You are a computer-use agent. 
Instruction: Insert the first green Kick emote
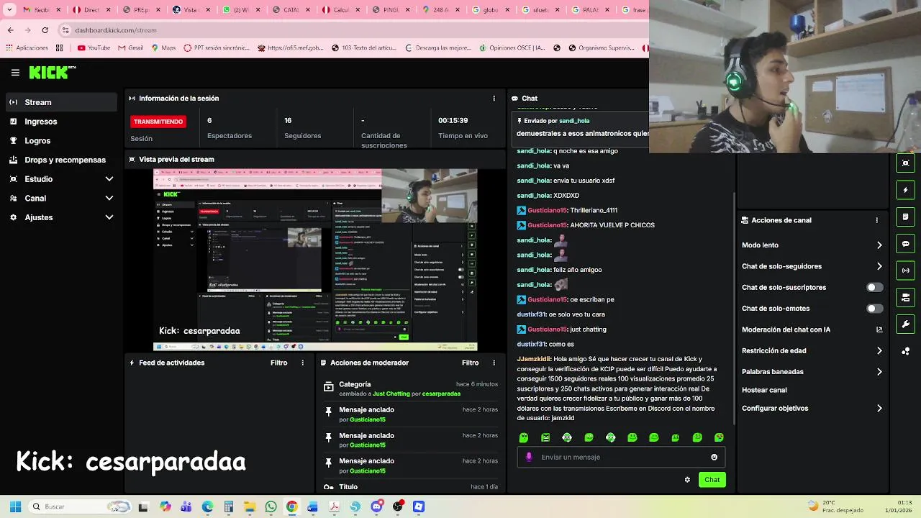pos(524,437)
